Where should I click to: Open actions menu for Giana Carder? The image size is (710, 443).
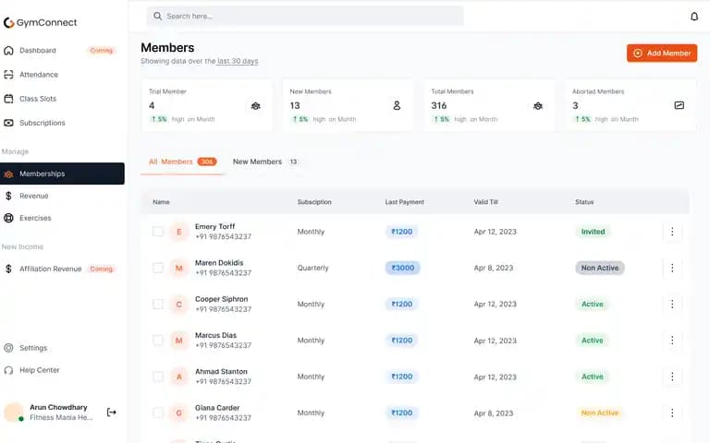(672, 413)
